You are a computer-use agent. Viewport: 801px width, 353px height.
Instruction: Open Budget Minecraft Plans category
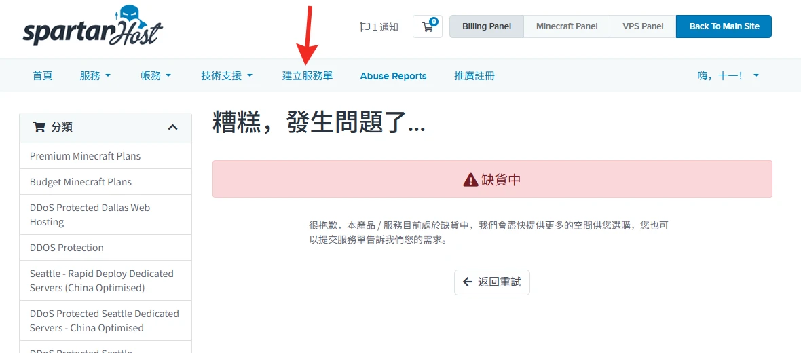(106, 182)
